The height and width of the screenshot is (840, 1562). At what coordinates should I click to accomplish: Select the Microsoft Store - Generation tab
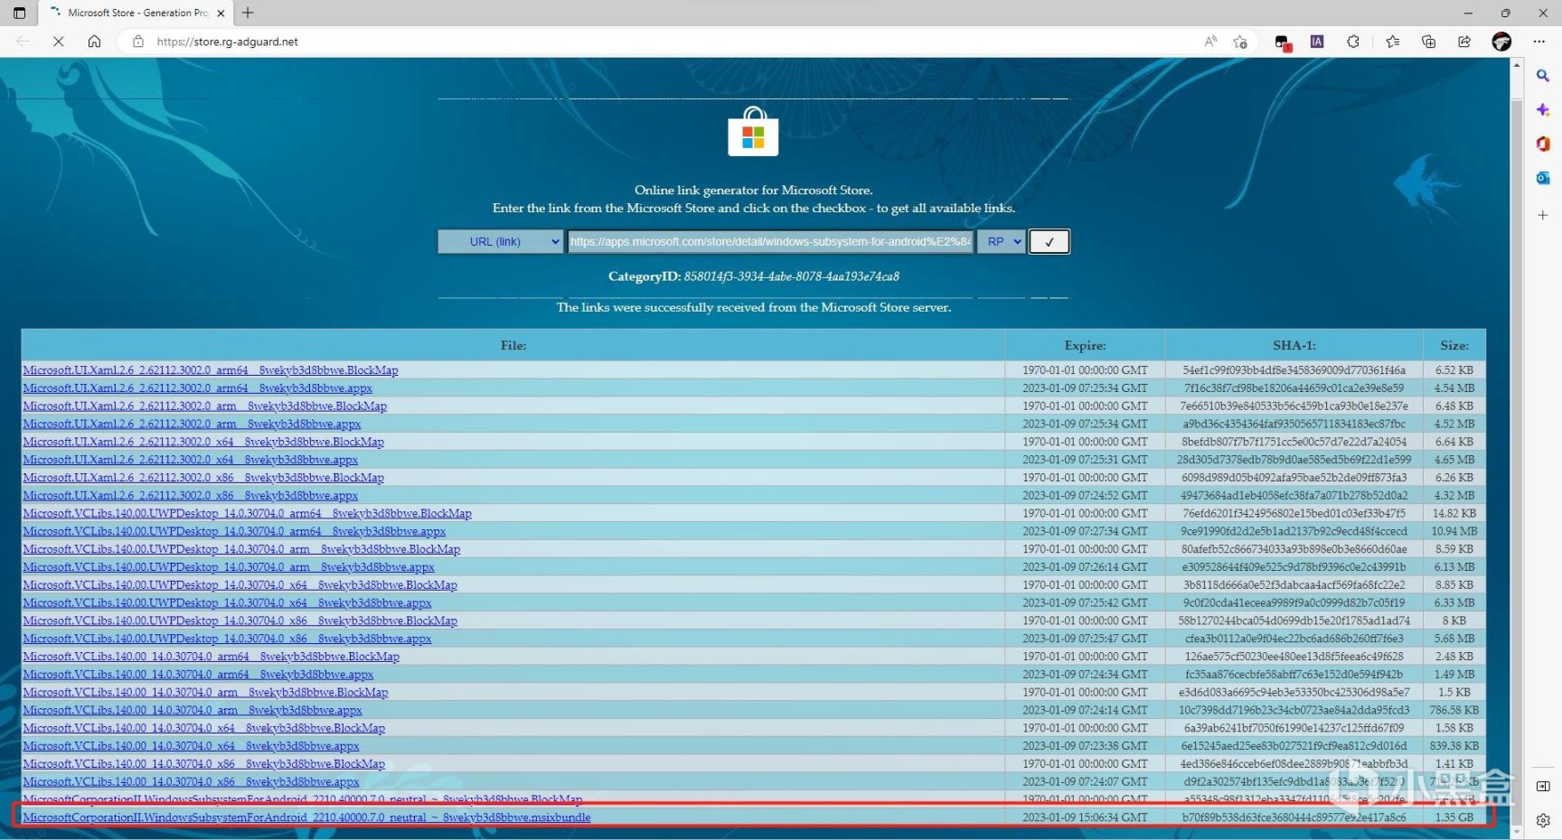click(x=136, y=13)
